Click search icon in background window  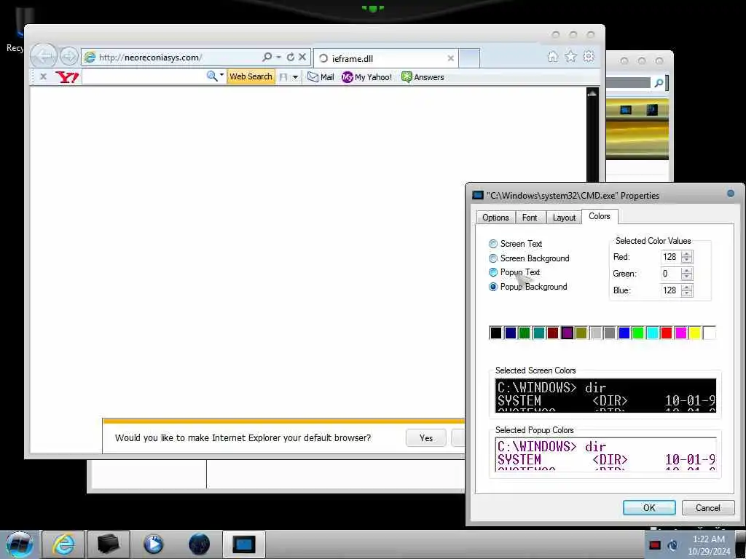pos(659,83)
